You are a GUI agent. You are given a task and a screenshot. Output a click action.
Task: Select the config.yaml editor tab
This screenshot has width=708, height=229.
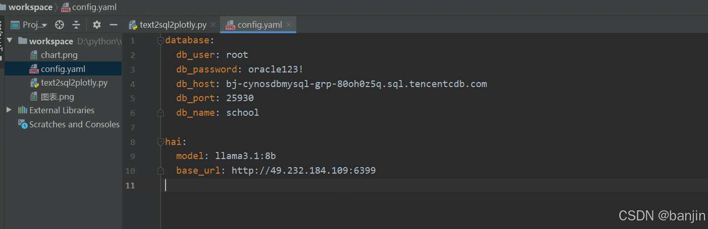pyautogui.click(x=259, y=25)
